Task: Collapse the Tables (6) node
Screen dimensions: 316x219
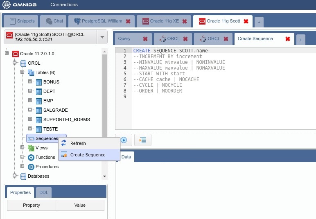Action: 23,72
